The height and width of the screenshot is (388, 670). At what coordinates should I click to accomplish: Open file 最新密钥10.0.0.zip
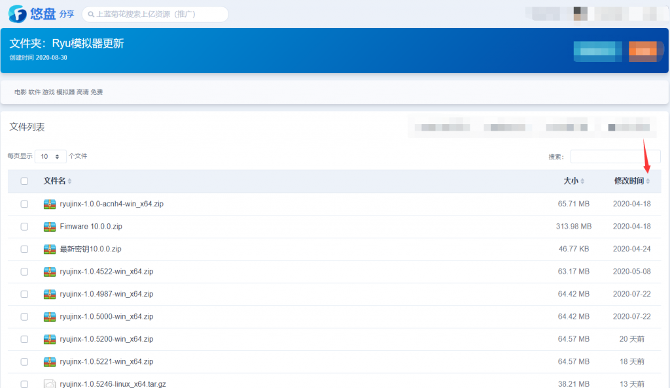tap(90, 249)
